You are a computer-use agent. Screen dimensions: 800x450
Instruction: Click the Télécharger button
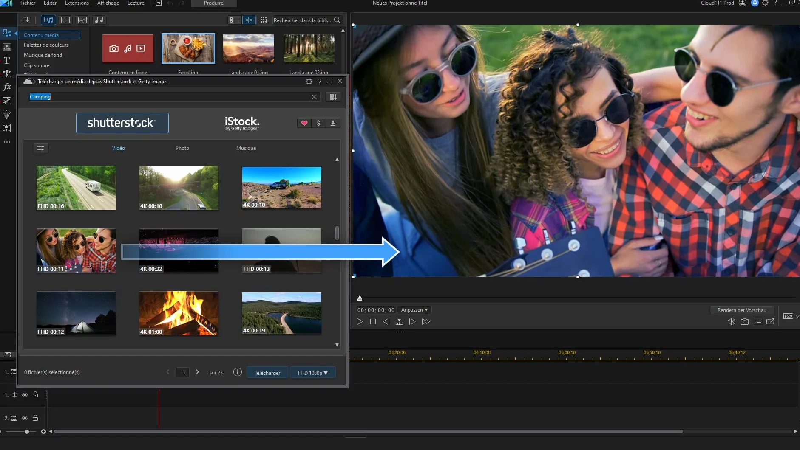tap(267, 373)
